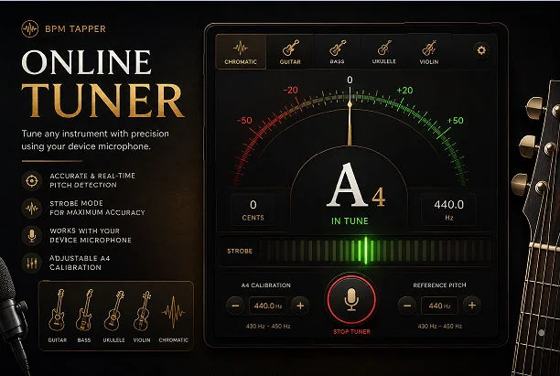The image size is (560, 376).
Task: Increase A4 calibration with plus button
Action: point(300,306)
